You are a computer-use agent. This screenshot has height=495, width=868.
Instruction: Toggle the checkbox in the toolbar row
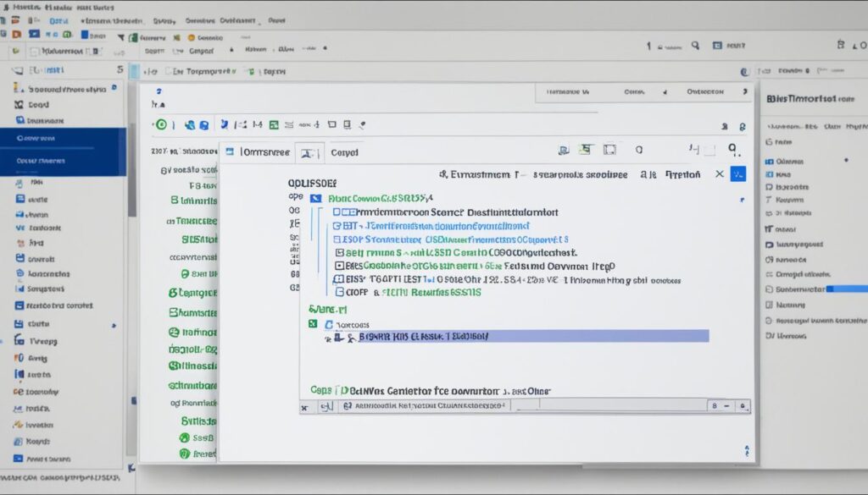click(x=34, y=50)
